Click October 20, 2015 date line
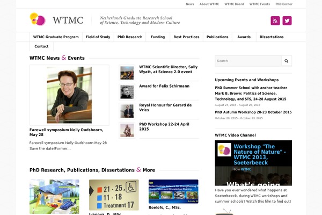The width and height of the screenshot is (322, 215). (x=239, y=118)
